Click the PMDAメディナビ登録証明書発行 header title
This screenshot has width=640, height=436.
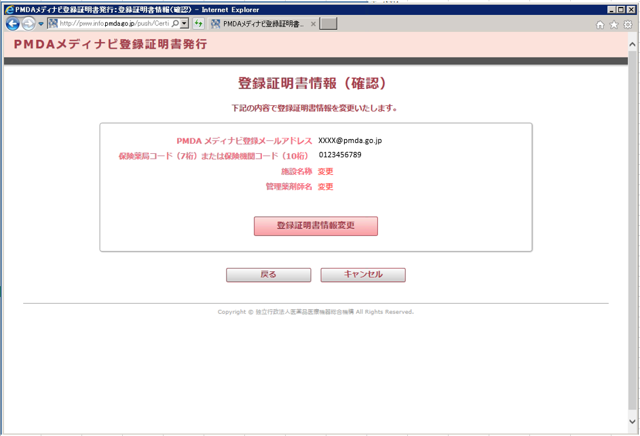coord(111,44)
